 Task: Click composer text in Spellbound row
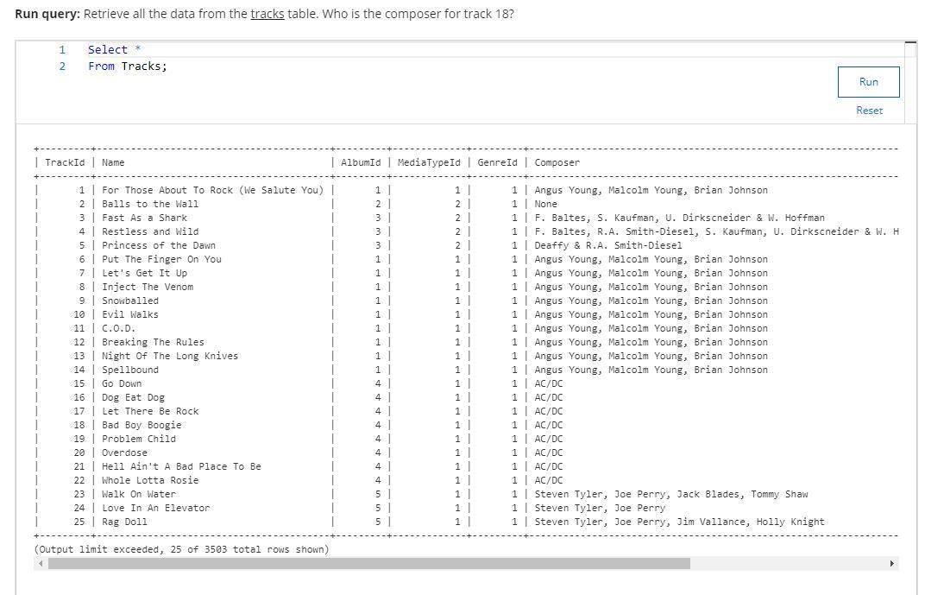click(x=651, y=370)
